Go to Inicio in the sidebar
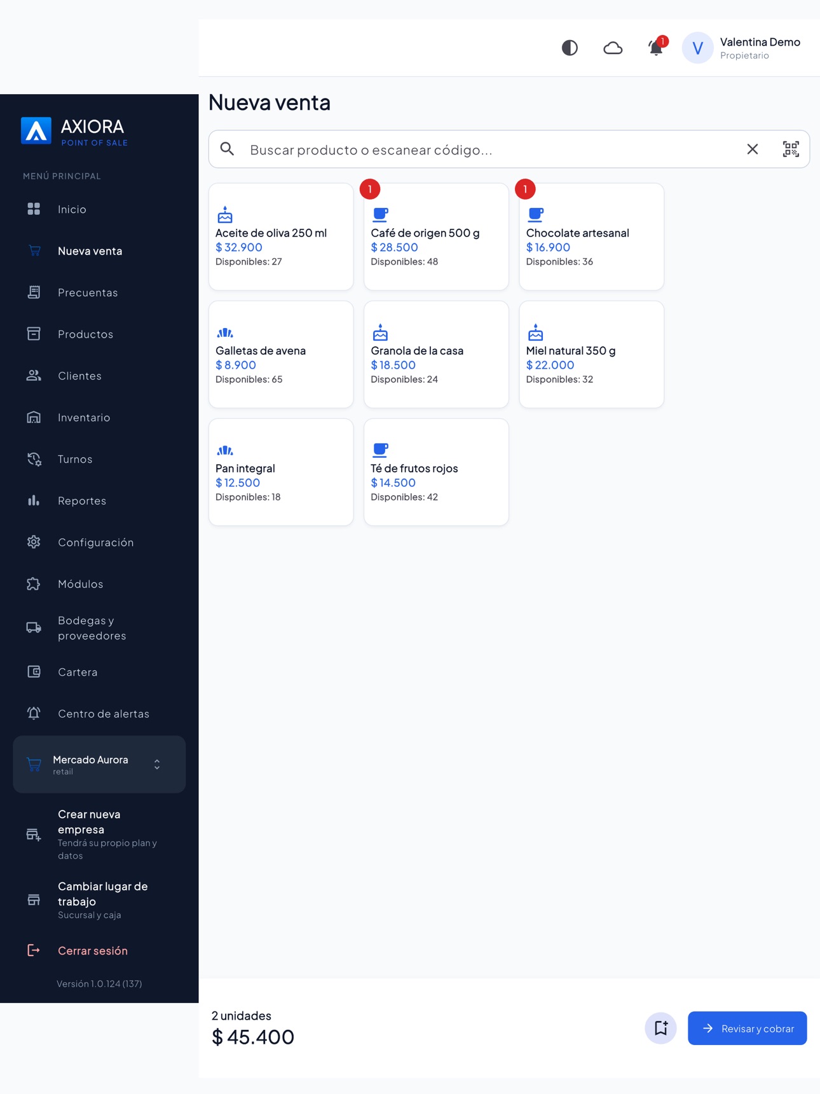This screenshot has width=820, height=1094. click(99, 209)
